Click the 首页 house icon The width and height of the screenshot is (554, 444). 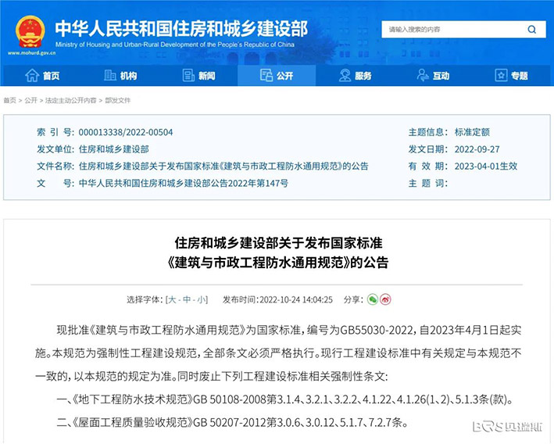(x=32, y=76)
